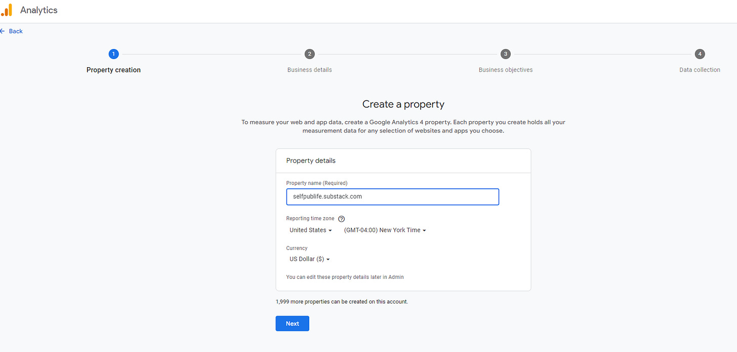Click the back arrow icon
This screenshot has width=737, height=352.
coord(3,31)
